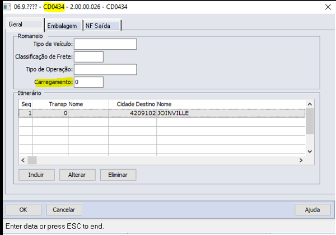Click the Incluir button
The width and height of the screenshot is (336, 235).
[x=36, y=175]
